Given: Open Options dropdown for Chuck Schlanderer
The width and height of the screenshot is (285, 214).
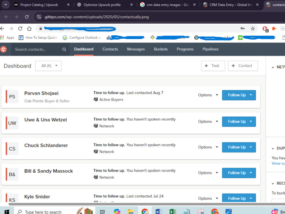Looking at the screenshot, I should [x=208, y=147].
